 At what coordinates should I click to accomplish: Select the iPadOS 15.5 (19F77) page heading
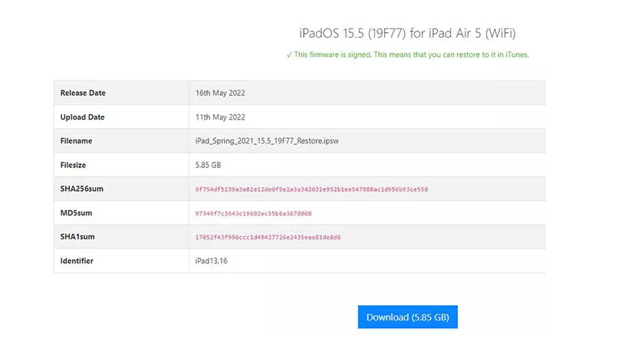pyautogui.click(x=407, y=33)
